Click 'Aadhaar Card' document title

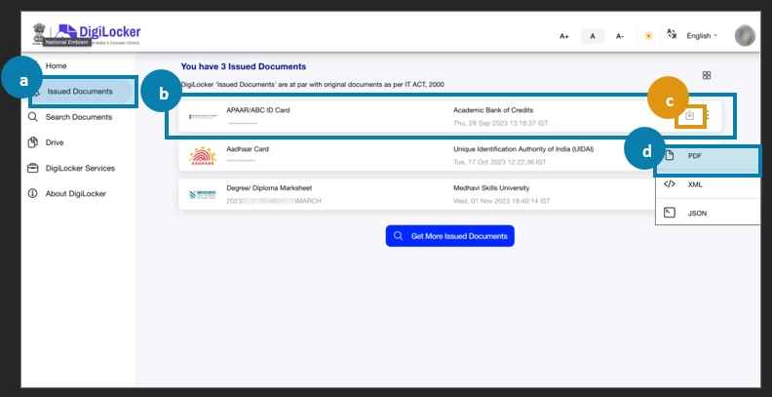click(x=248, y=149)
